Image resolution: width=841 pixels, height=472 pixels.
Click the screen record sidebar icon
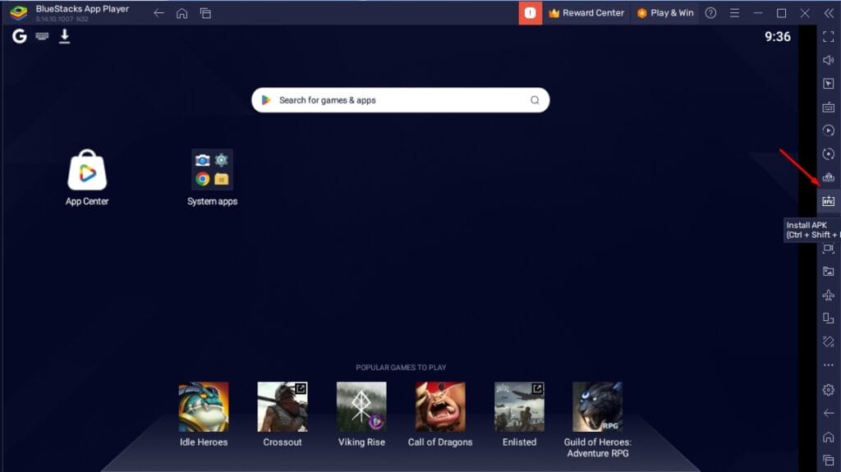pyautogui.click(x=828, y=249)
